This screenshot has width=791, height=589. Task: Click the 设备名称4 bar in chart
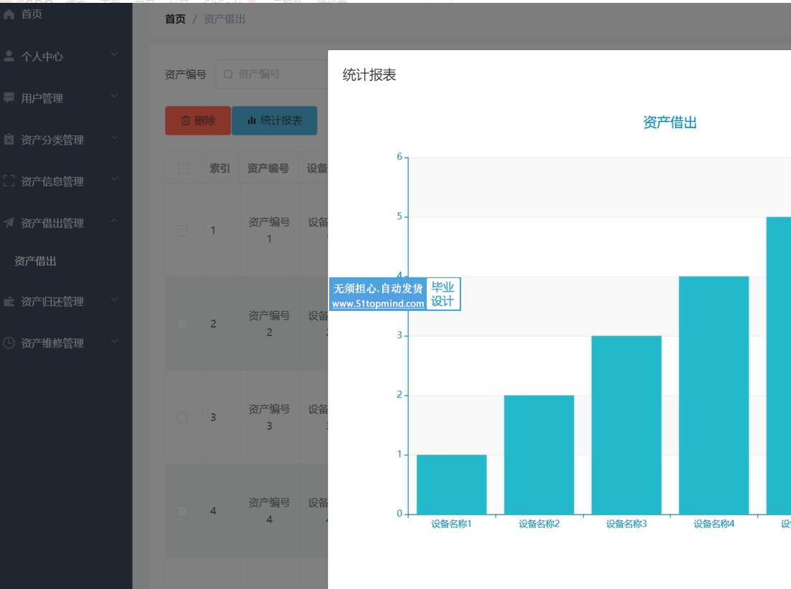(x=713, y=395)
